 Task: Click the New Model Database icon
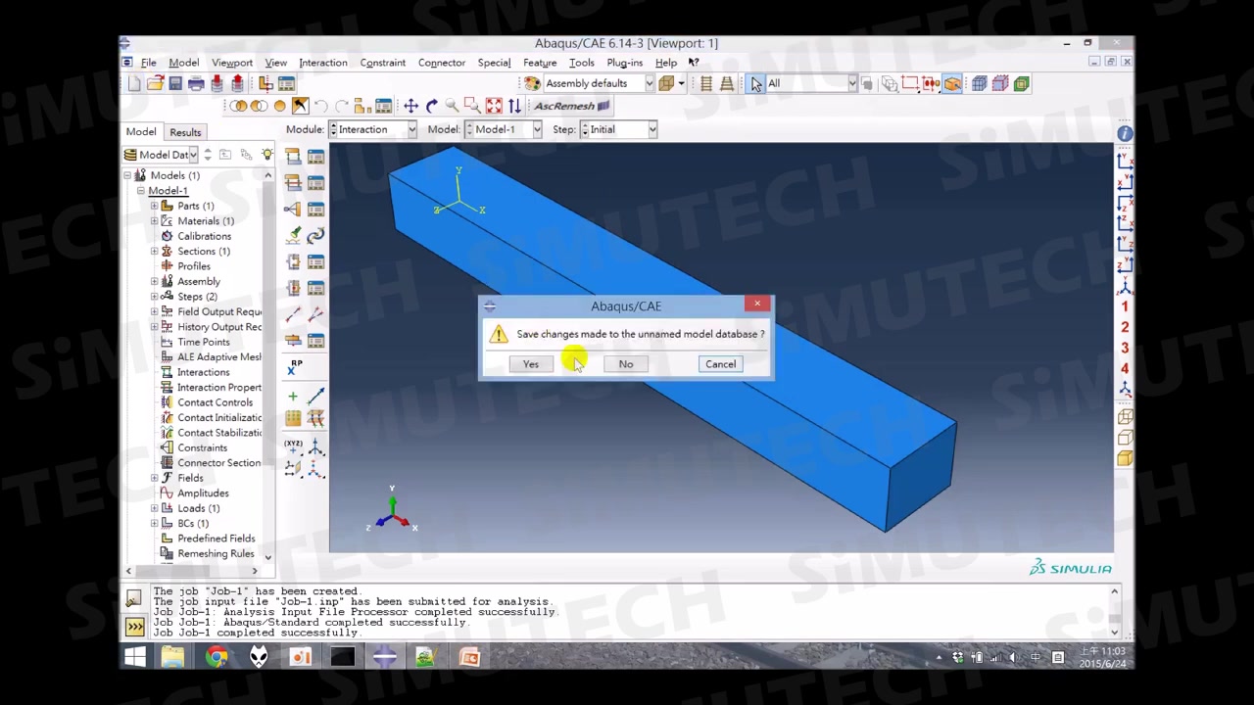(x=134, y=84)
